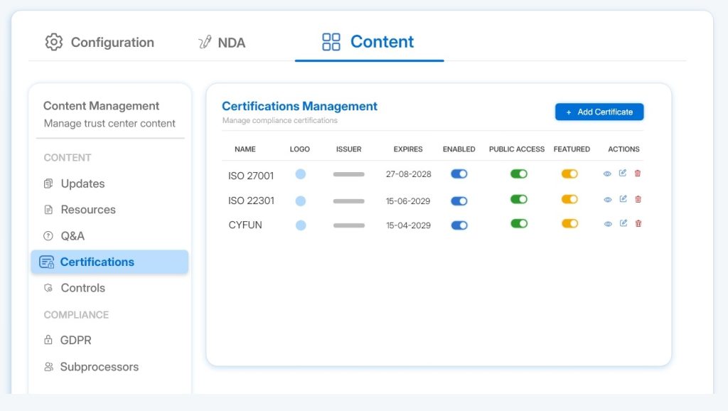Click expiry date 27-08-2028
This screenshot has width=728, height=411.
409,174
